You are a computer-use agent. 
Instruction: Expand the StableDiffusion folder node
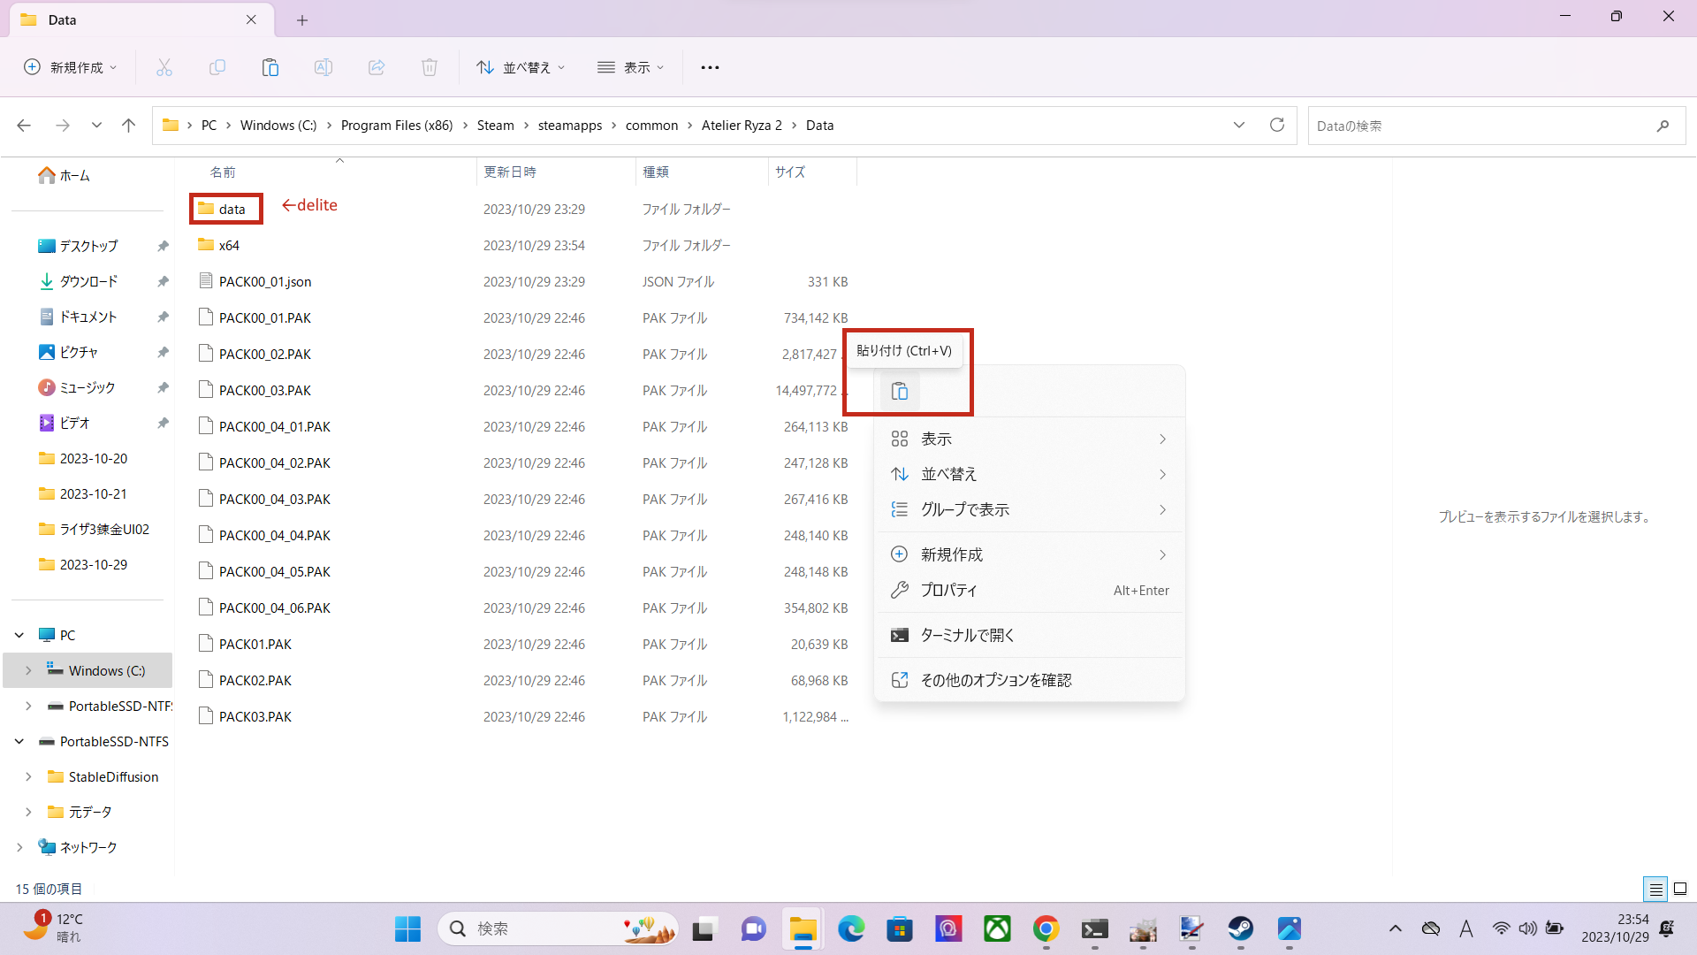(28, 776)
